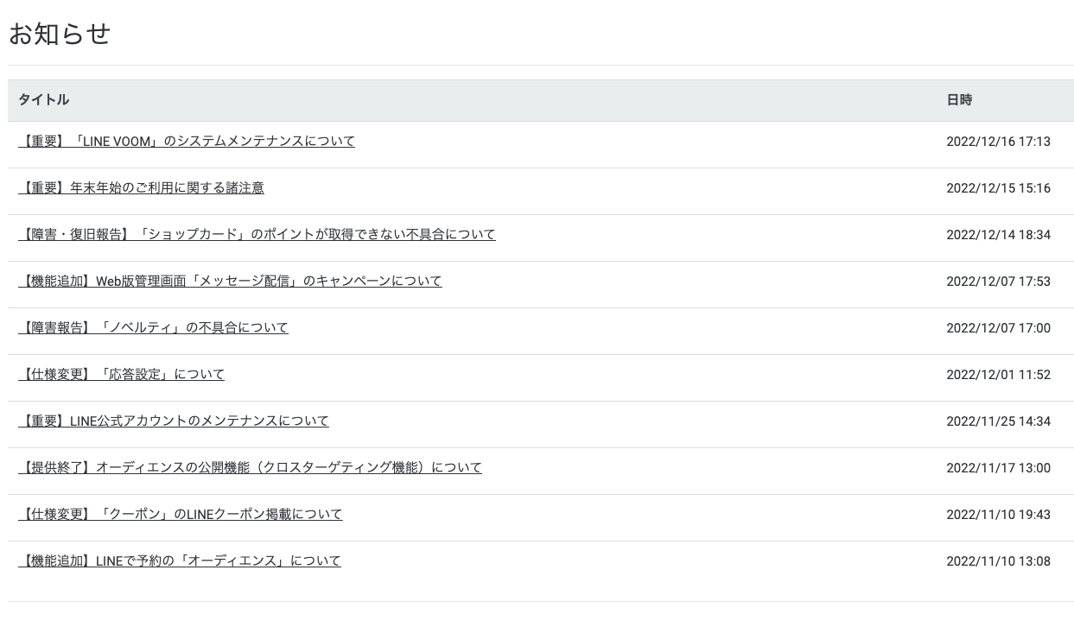Click the 日時 column header
Viewport: 1074px width, 627px height.
pyautogui.click(x=959, y=100)
